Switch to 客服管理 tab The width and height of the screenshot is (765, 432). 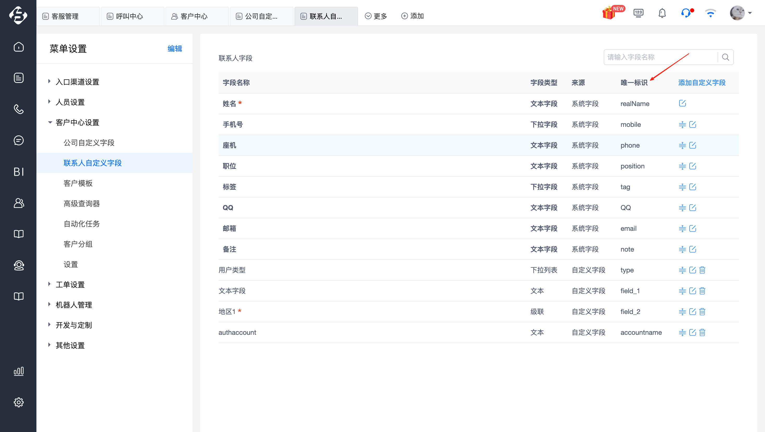pyautogui.click(x=68, y=16)
